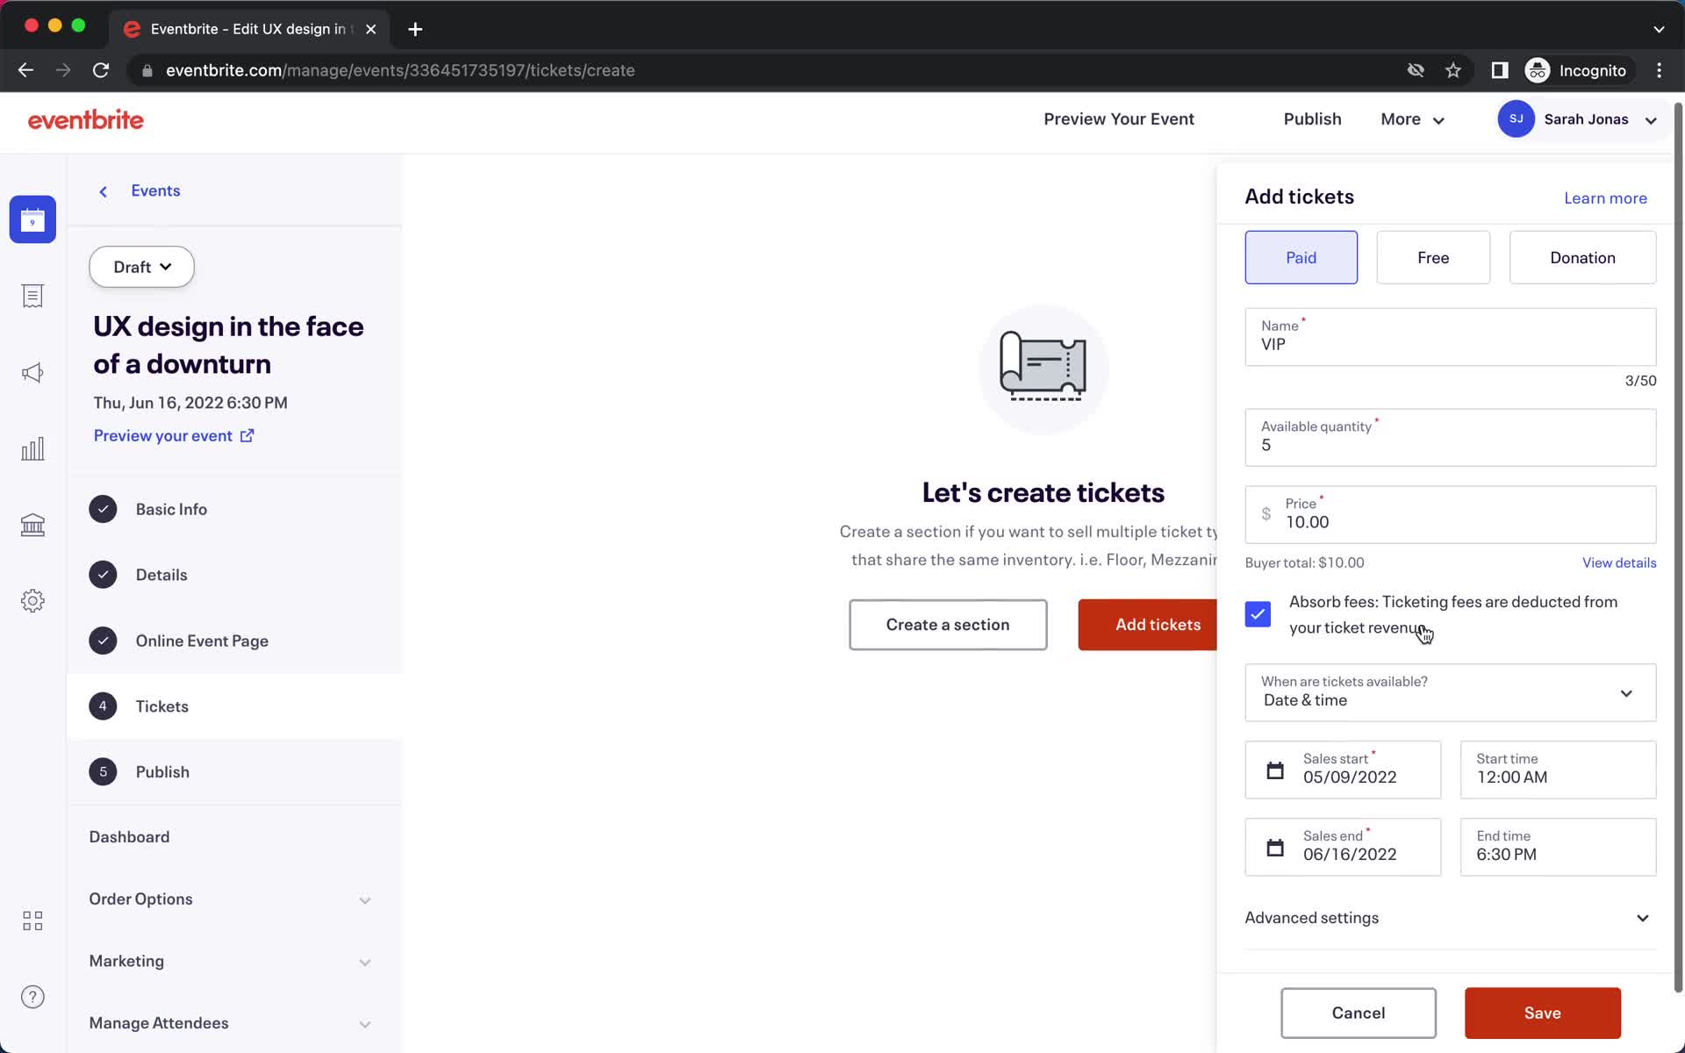
Task: Open the tab search chevron
Action: pos(1659,29)
